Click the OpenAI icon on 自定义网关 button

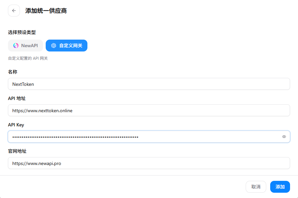[53, 46]
